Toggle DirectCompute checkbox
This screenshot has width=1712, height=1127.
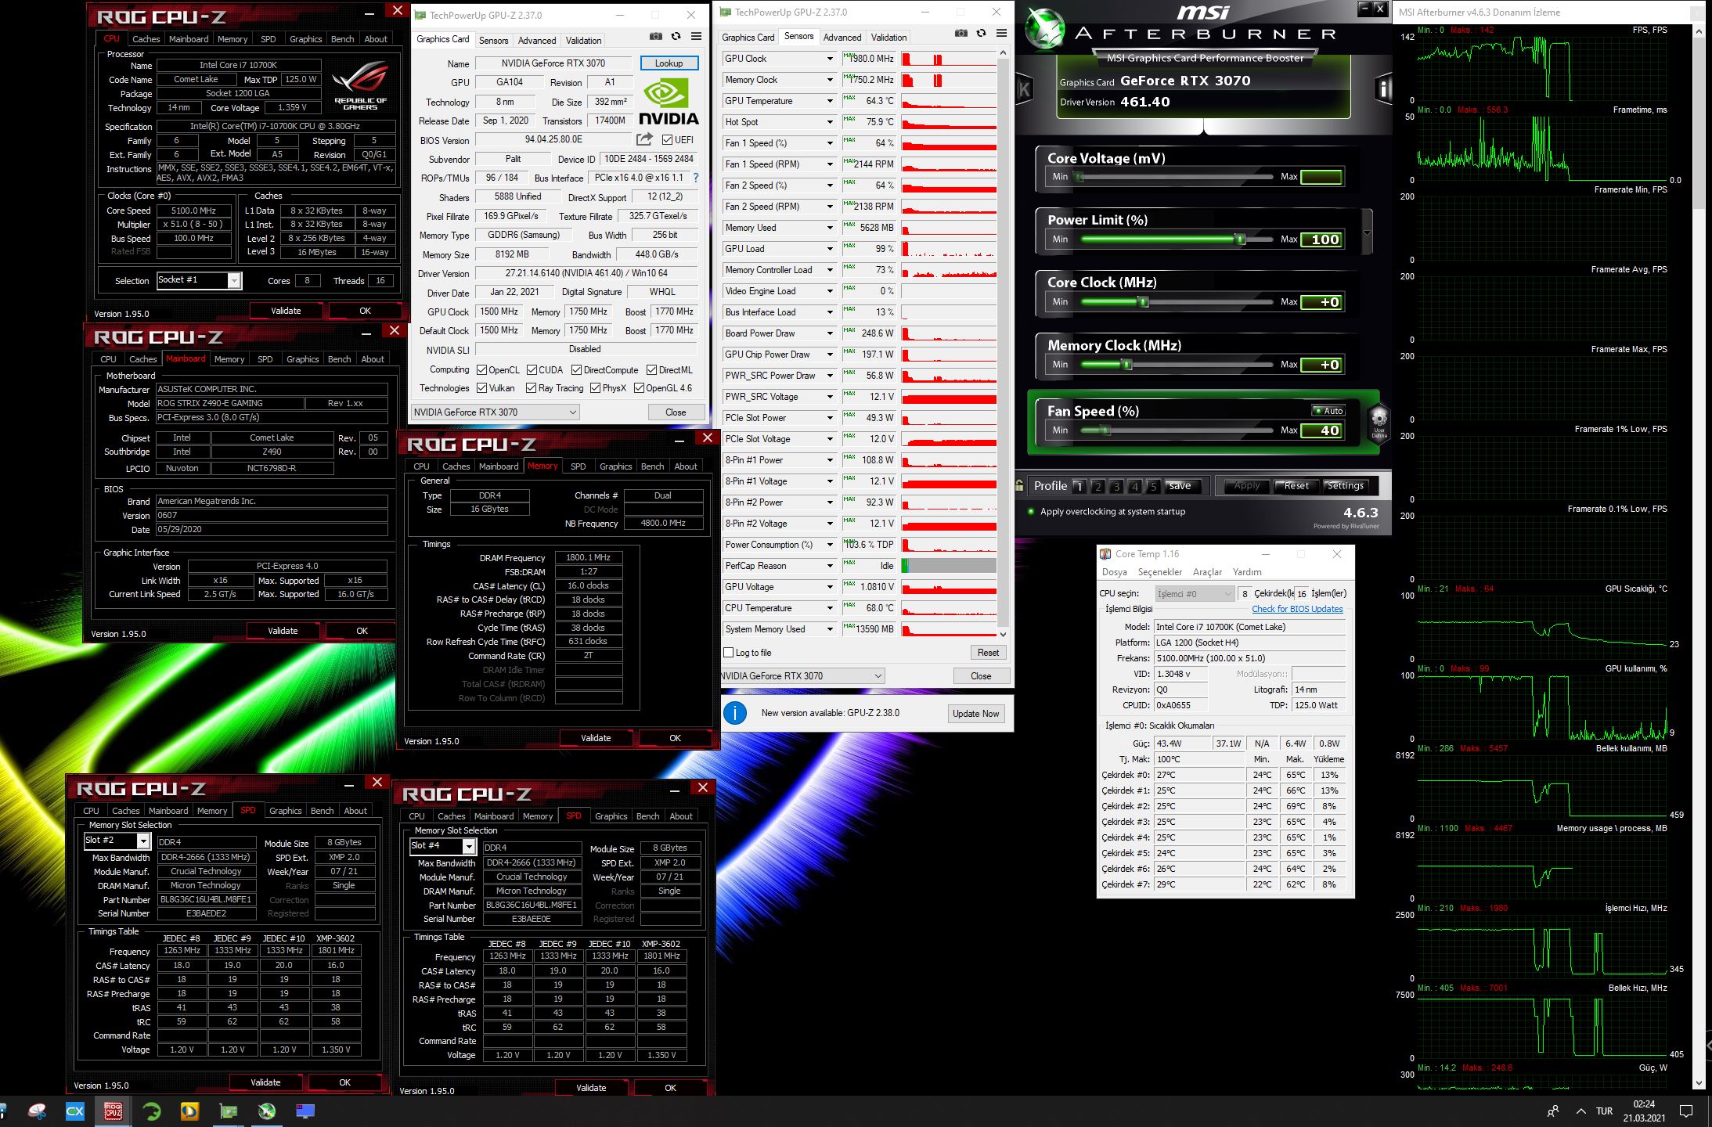(577, 370)
